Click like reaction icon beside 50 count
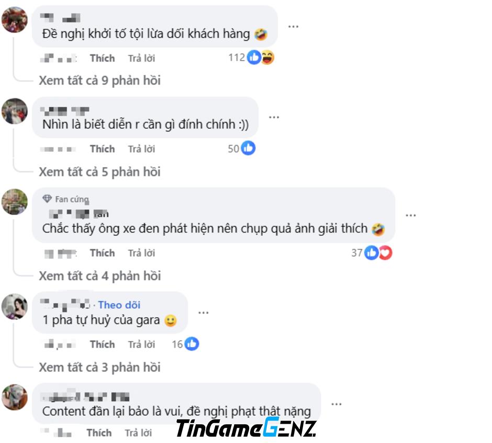Image resolution: width=492 pixels, height=443 pixels. point(248,148)
